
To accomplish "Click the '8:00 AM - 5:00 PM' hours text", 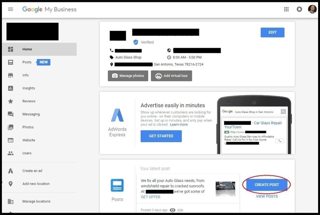I will [x=187, y=57].
